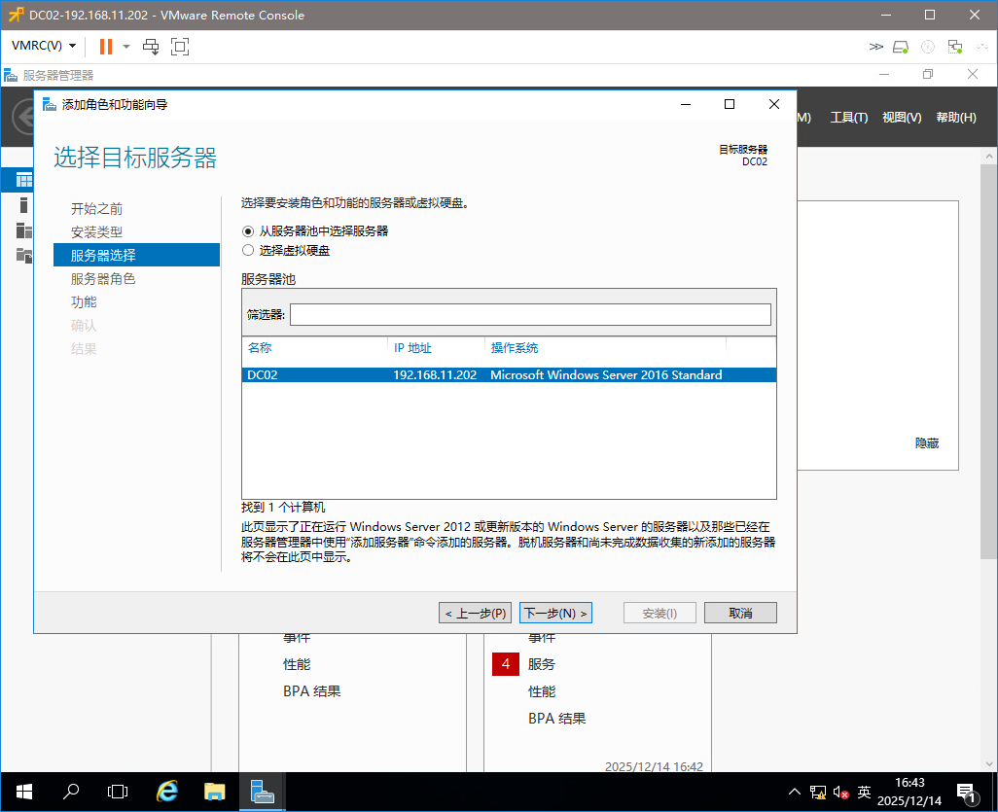Expand the VMRC device toolbar chevrons
This screenshot has width=998, height=812.
tap(875, 47)
